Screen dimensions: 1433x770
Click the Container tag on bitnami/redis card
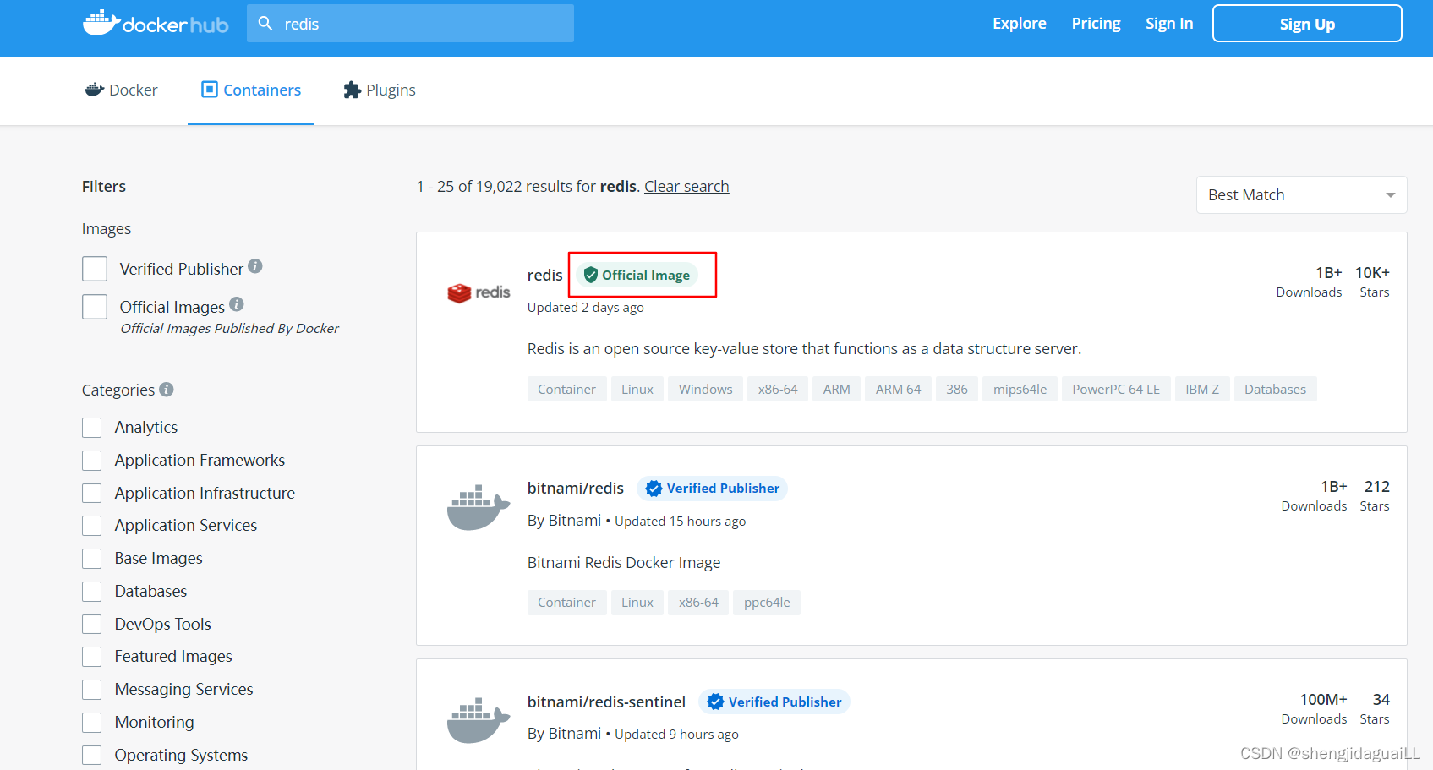[x=566, y=602]
